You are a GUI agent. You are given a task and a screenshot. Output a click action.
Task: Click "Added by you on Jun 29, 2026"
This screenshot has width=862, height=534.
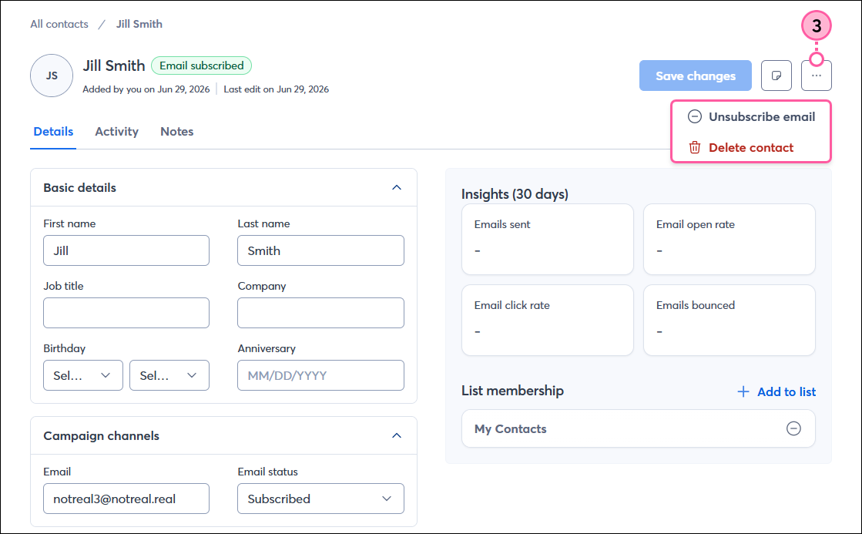pos(146,89)
